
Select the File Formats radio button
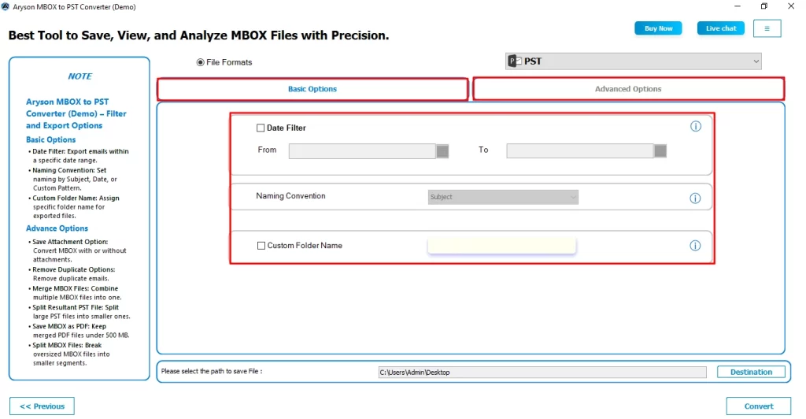pos(200,62)
